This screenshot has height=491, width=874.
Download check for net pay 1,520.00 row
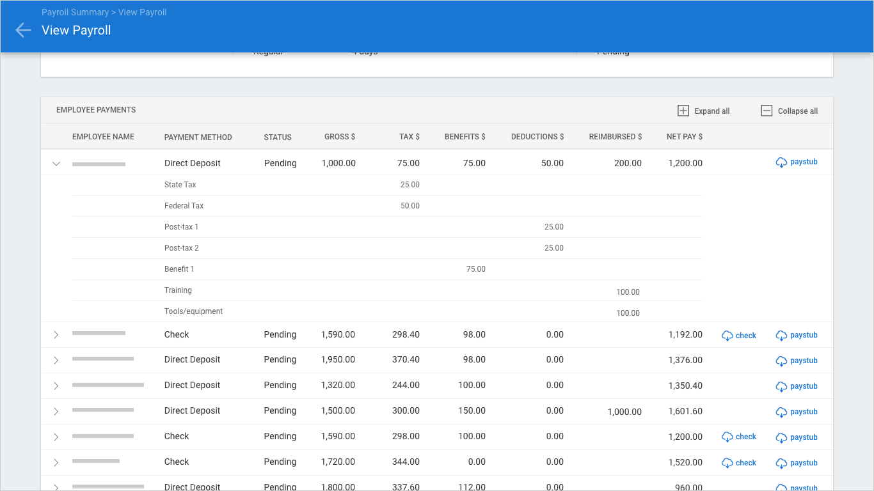[x=739, y=462]
